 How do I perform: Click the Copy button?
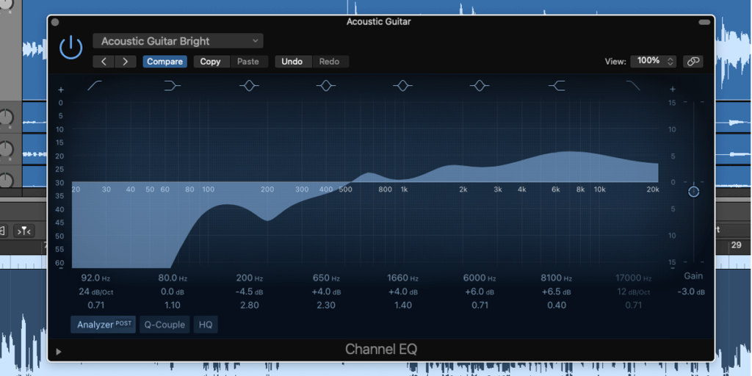[x=210, y=62]
